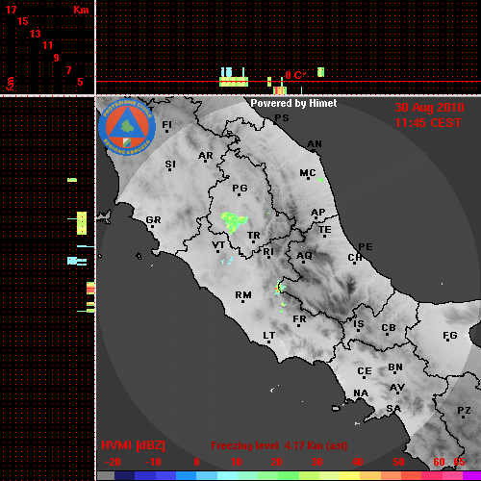Click the cyan radar echo south of VT
The image size is (481, 481).
[x=227, y=261]
